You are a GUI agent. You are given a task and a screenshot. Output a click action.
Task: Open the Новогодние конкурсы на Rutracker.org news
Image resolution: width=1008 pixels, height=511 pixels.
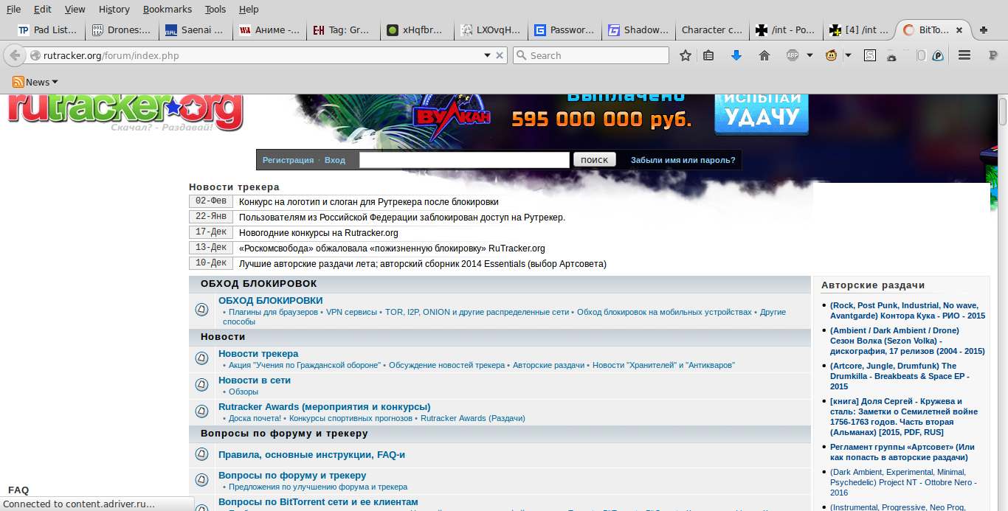click(x=318, y=233)
